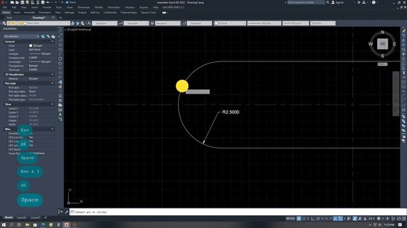Click the New drawing icon in quick access toolbar

click(12, 3)
